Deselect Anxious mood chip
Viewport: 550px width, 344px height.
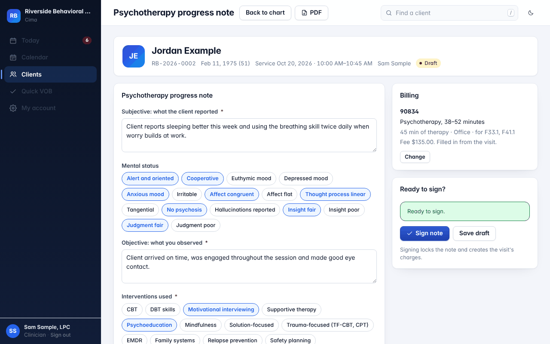click(145, 194)
